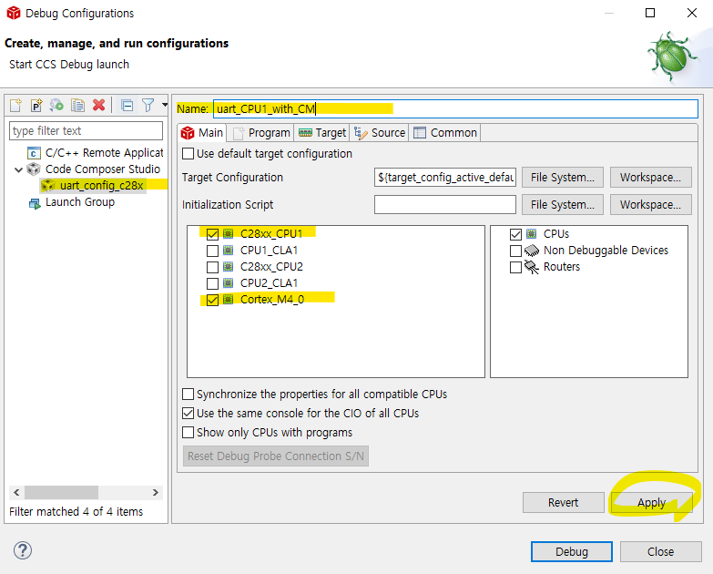The height and width of the screenshot is (574, 713).
Task: Switch to the Source tab
Action: [379, 133]
